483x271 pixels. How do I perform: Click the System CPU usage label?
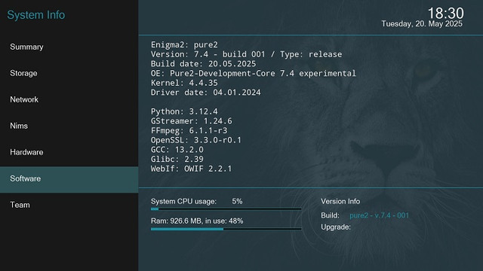[x=183, y=202]
